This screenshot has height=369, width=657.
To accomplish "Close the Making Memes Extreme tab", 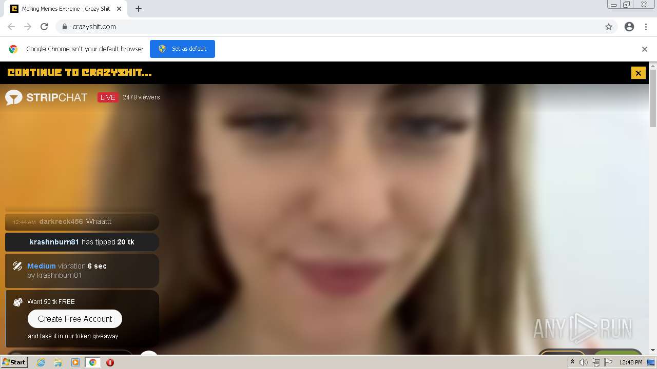I will 119,9.
